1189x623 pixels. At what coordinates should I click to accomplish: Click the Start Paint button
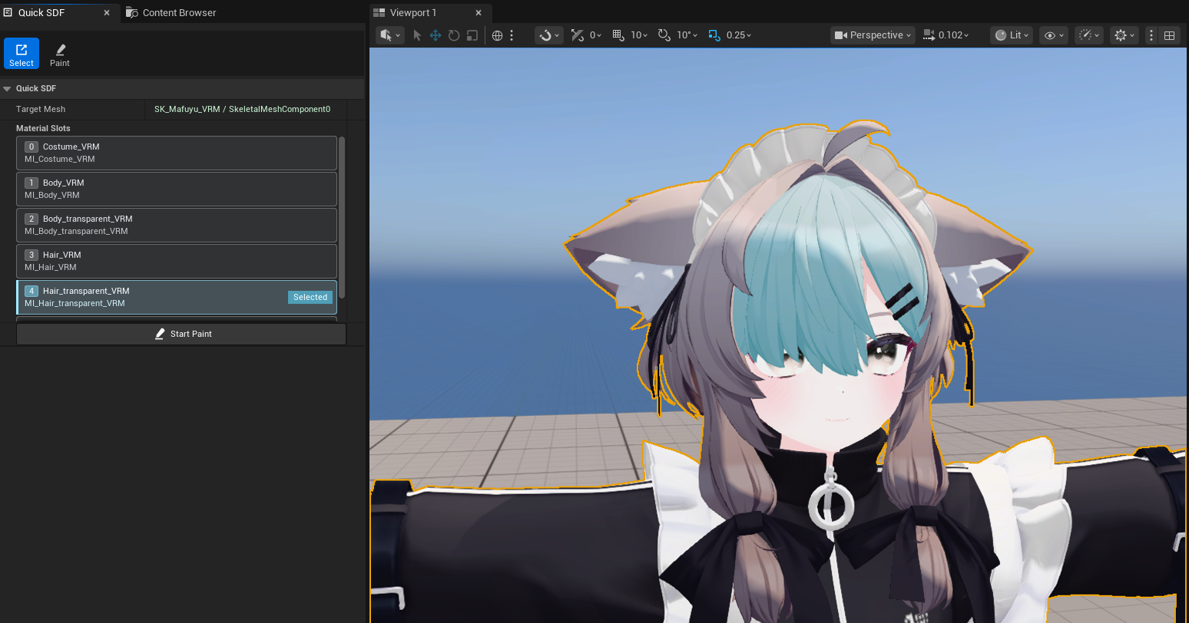181,334
